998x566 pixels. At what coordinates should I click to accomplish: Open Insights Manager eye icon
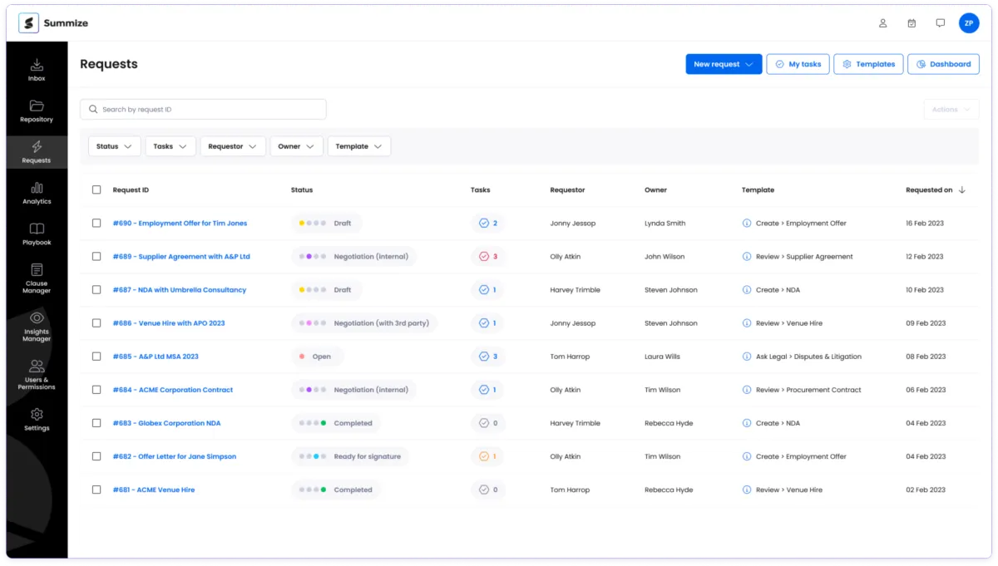coord(37,319)
